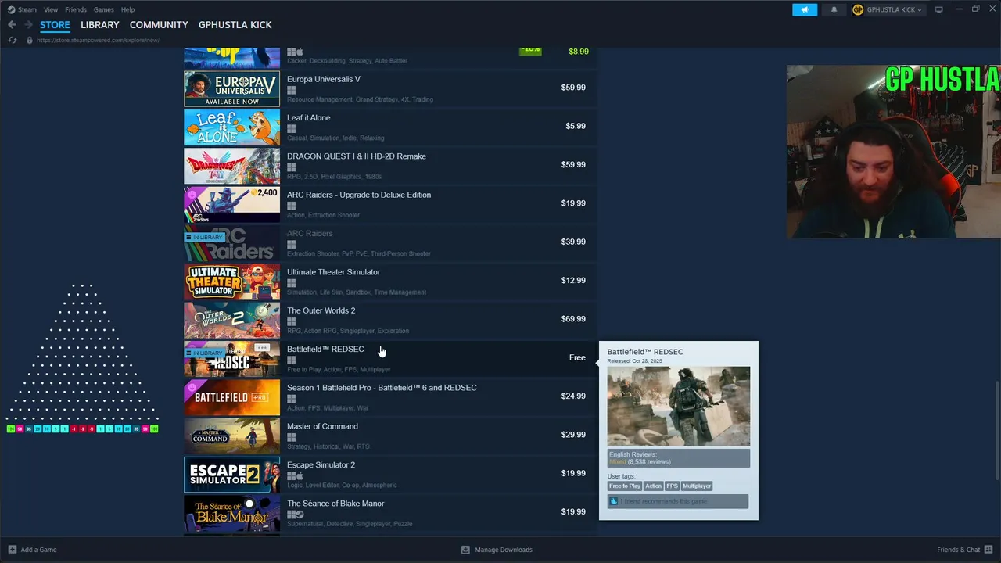1001x563 pixels.
Task: Go forward with the forward arrow
Action: (x=28, y=25)
